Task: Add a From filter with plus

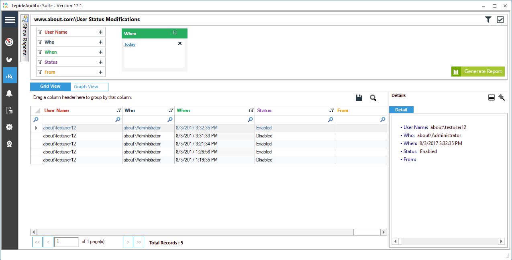Action: [x=101, y=72]
